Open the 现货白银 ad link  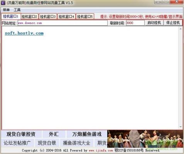coord(47,143)
